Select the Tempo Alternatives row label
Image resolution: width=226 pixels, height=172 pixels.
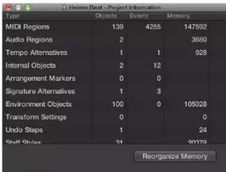point(36,53)
